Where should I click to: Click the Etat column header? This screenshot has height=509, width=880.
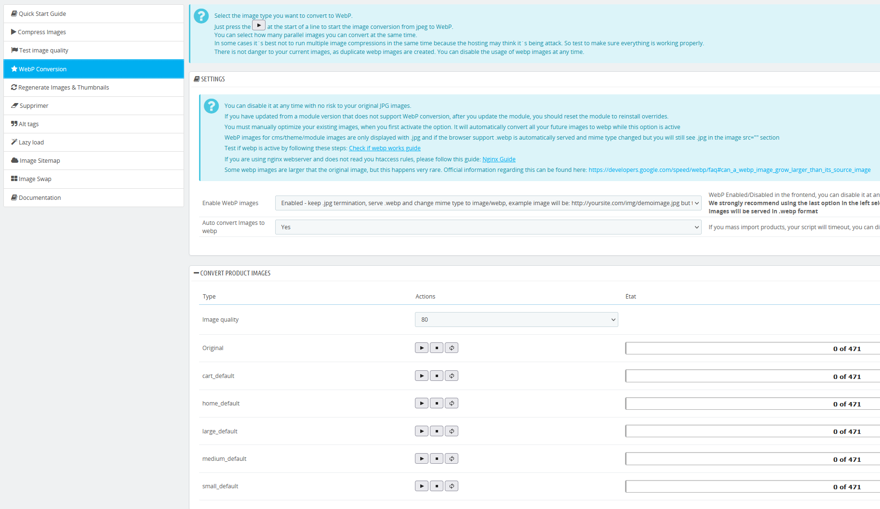point(631,297)
